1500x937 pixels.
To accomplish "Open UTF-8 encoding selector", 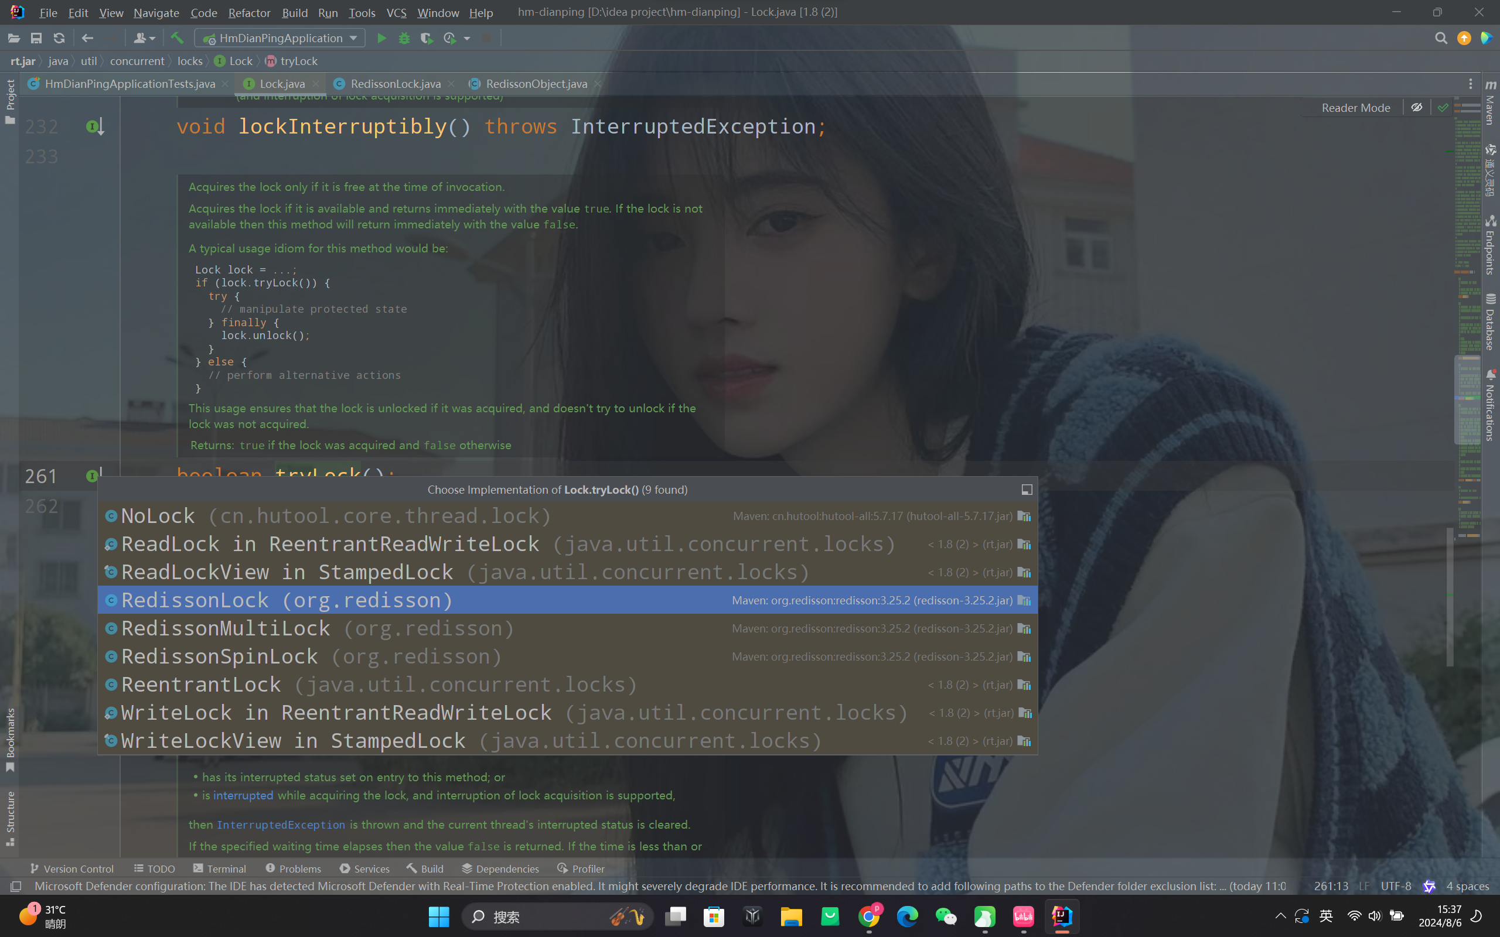I will (x=1395, y=886).
